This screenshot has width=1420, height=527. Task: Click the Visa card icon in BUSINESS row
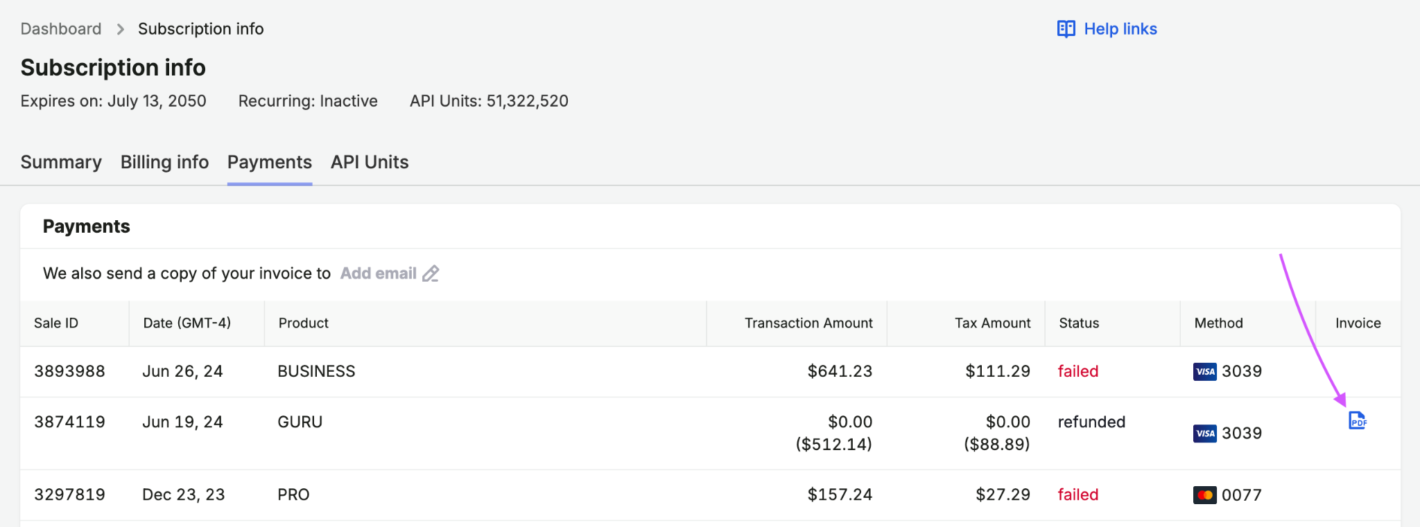click(x=1205, y=372)
